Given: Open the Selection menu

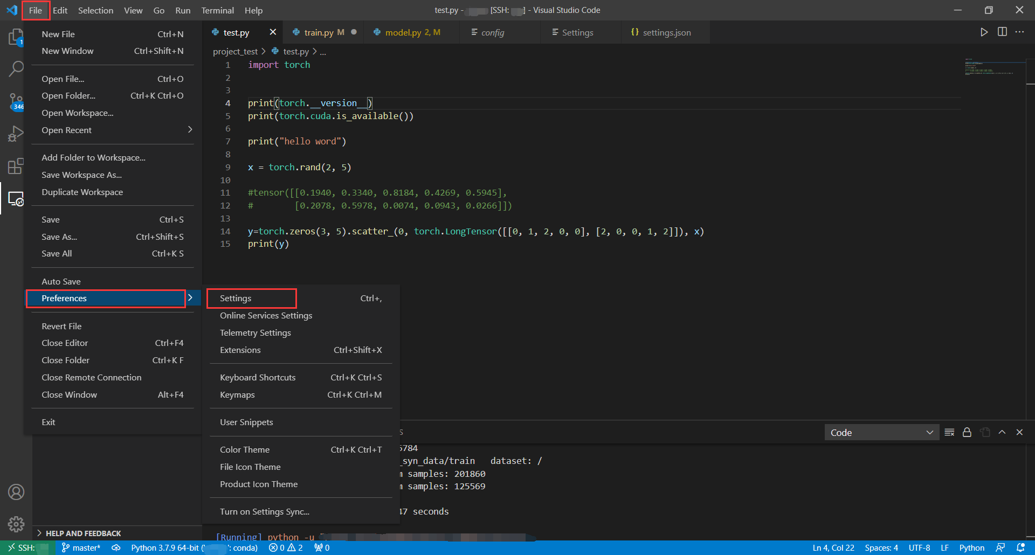Looking at the screenshot, I should [x=95, y=10].
